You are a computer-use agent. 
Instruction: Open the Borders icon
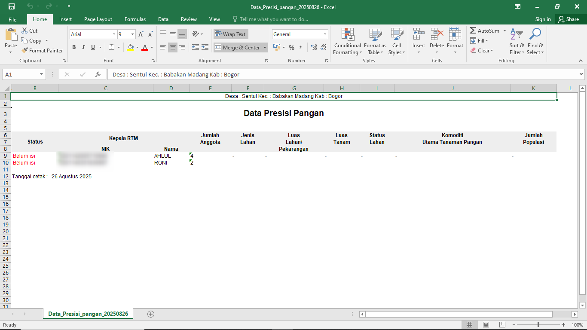click(x=111, y=47)
